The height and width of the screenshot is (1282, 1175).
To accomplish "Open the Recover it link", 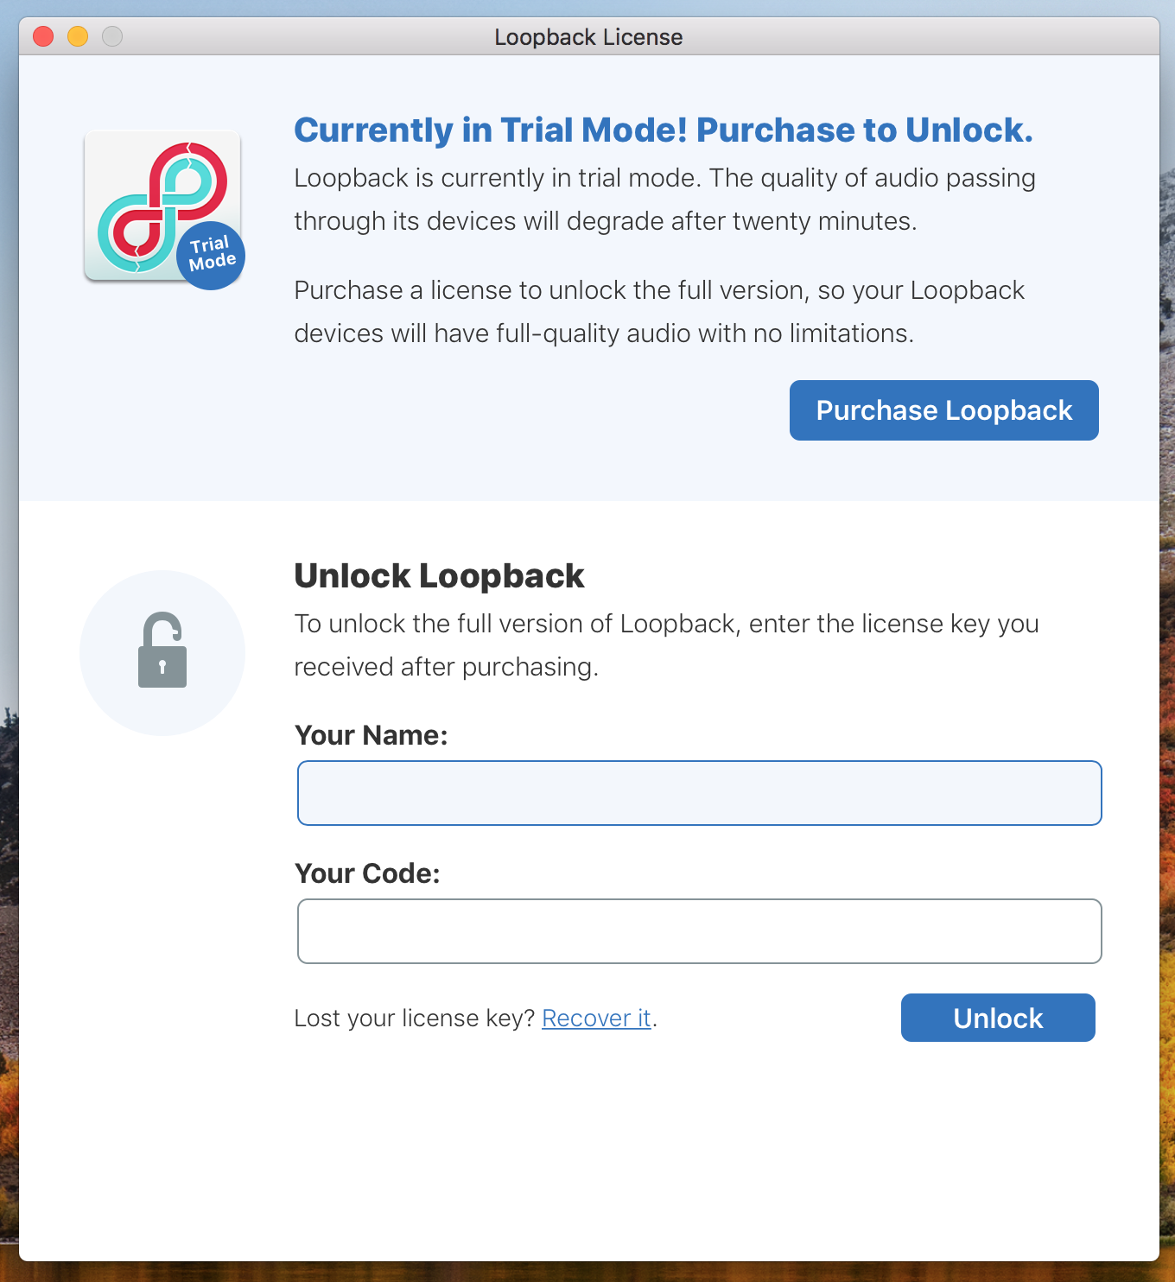I will tap(596, 1019).
